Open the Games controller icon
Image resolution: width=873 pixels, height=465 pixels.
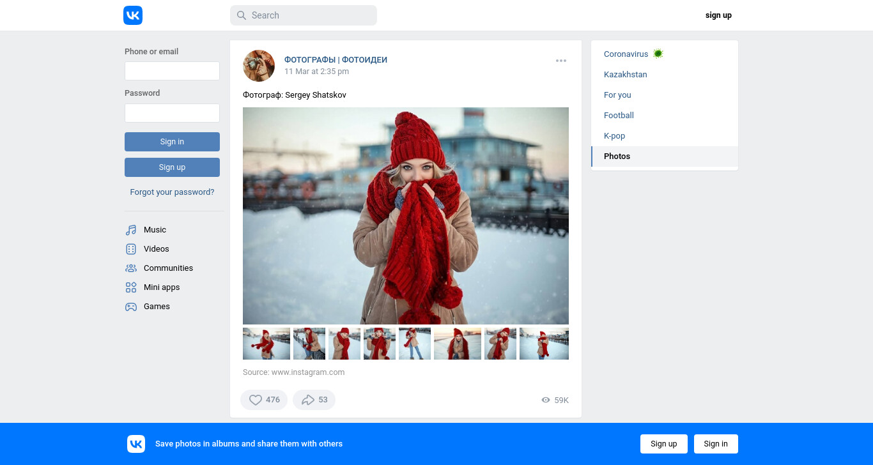point(131,307)
